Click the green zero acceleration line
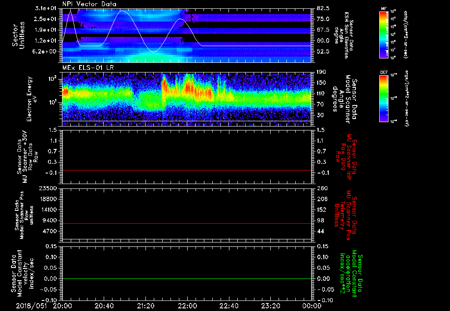Screen dimensions: 450x311 tap(187, 278)
